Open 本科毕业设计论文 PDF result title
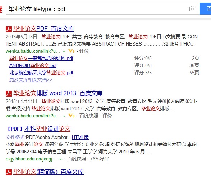The image size is (211, 177). click(47, 129)
